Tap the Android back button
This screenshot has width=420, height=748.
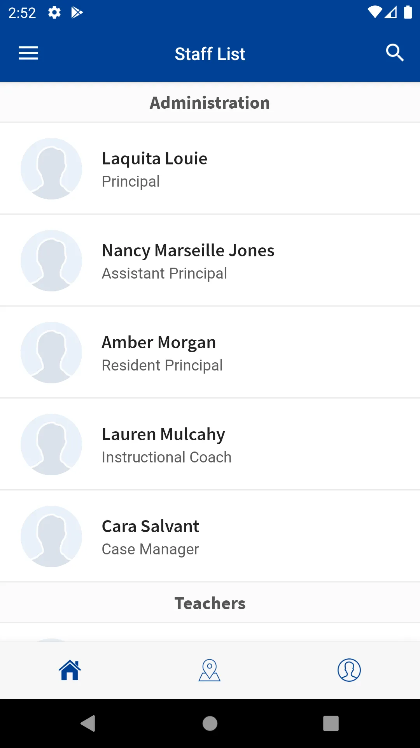(88, 723)
